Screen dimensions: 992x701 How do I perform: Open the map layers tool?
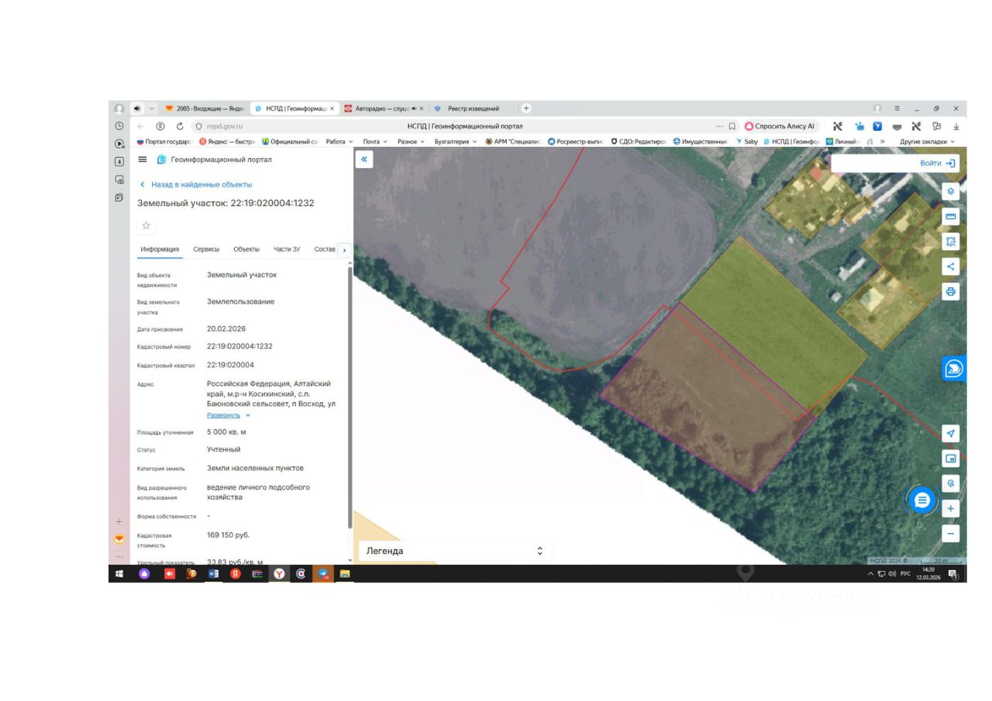951,191
